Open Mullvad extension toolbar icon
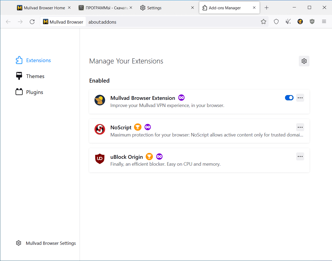The width and height of the screenshot is (332, 261). [x=300, y=22]
